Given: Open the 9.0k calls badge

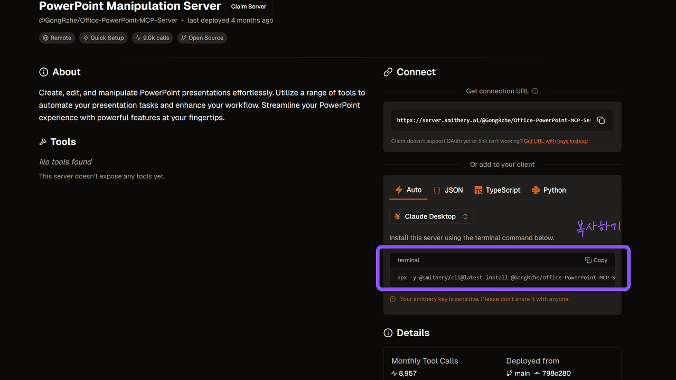Looking at the screenshot, I should (153, 38).
